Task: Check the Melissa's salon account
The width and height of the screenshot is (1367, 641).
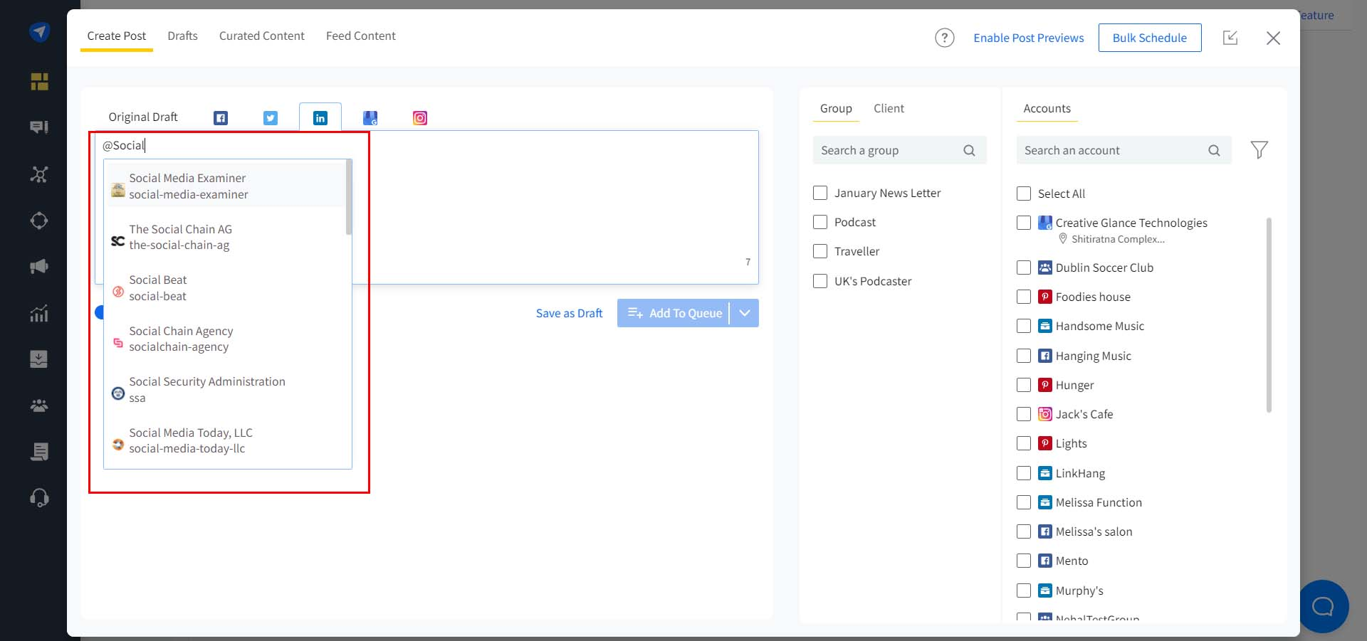Action: [x=1024, y=531]
